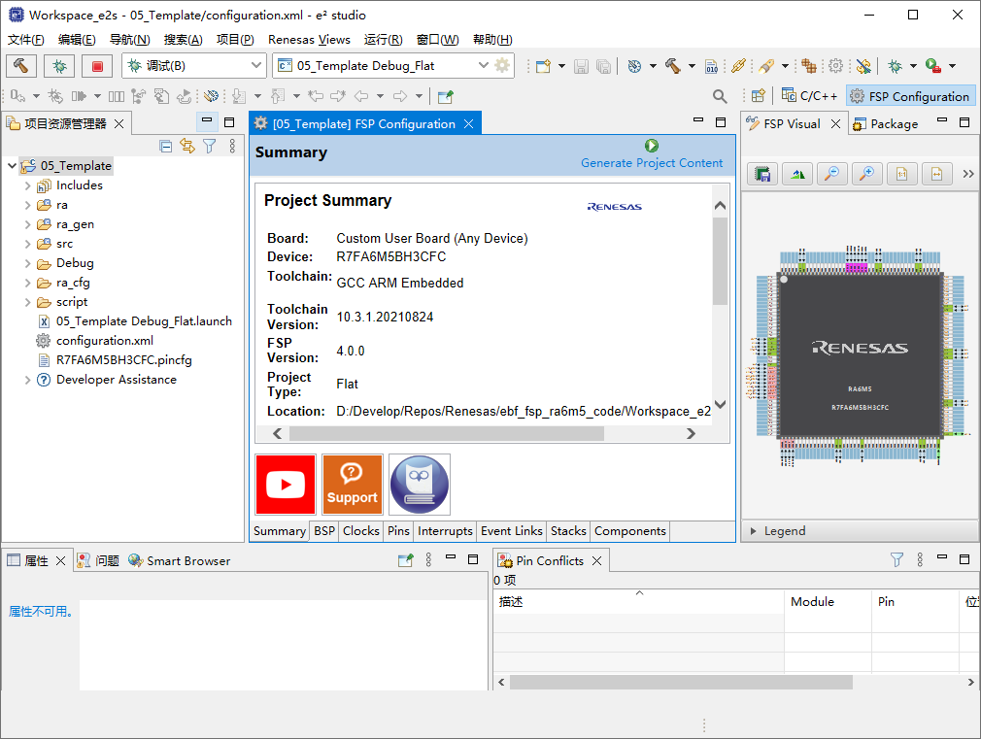Click the Run external tools icon

(x=933, y=66)
